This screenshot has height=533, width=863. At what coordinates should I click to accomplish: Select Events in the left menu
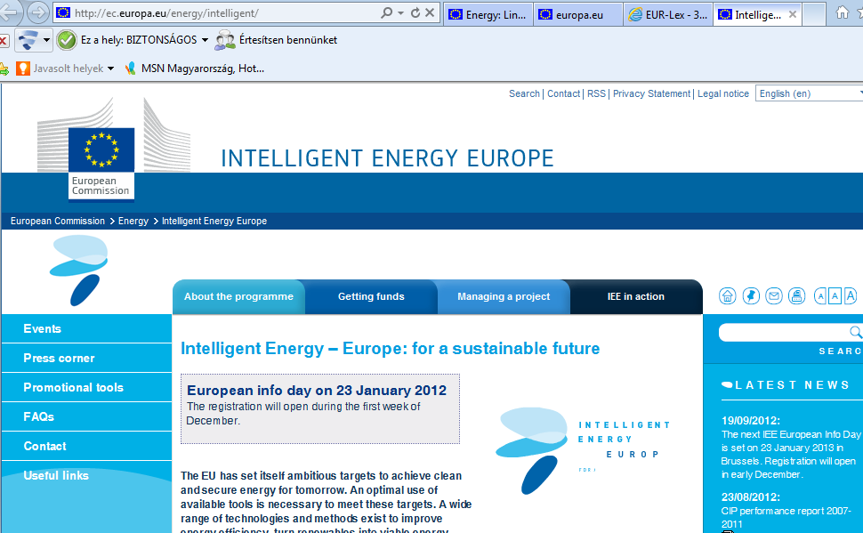[86, 328]
